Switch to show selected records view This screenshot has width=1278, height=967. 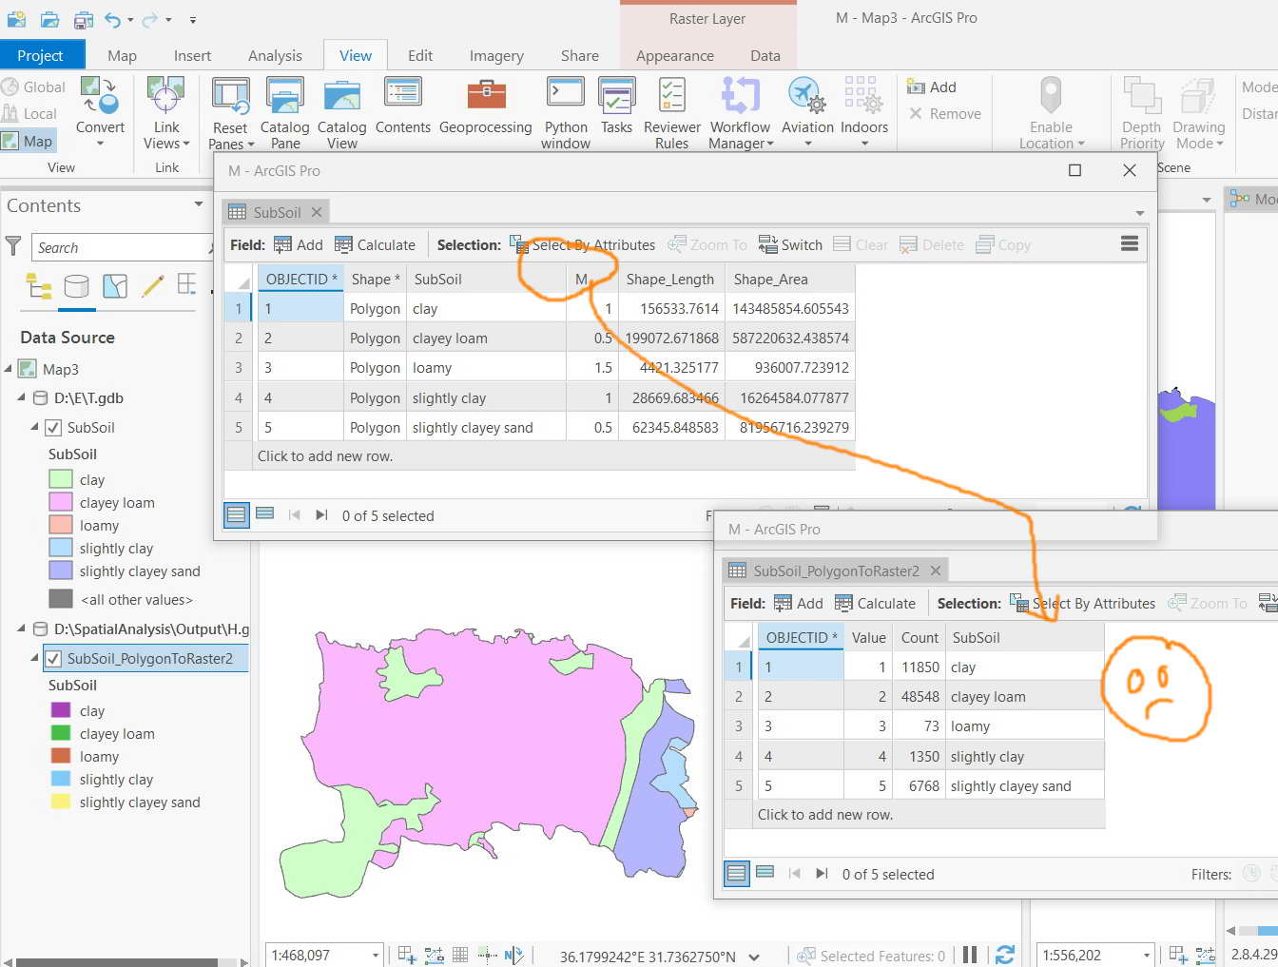tap(265, 514)
